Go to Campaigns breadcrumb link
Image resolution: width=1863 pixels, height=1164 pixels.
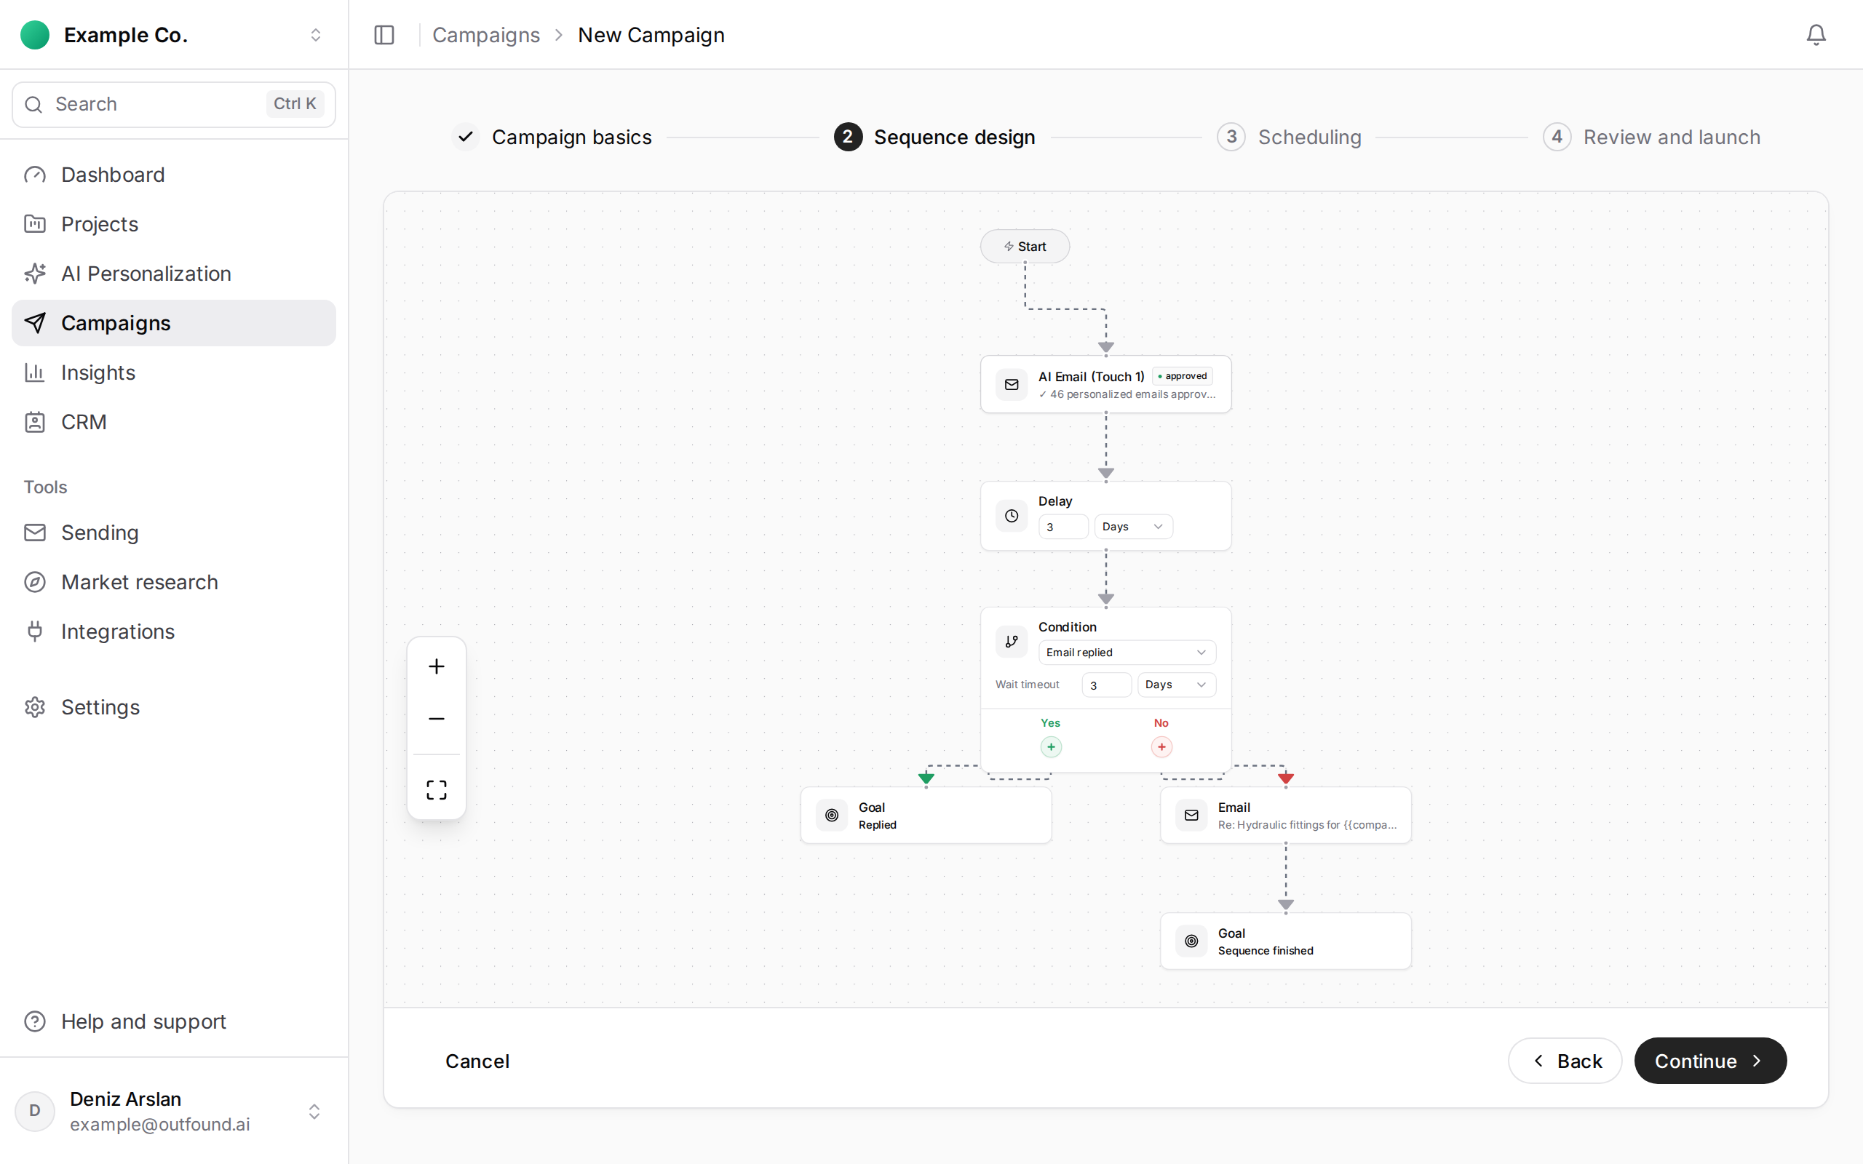click(486, 35)
